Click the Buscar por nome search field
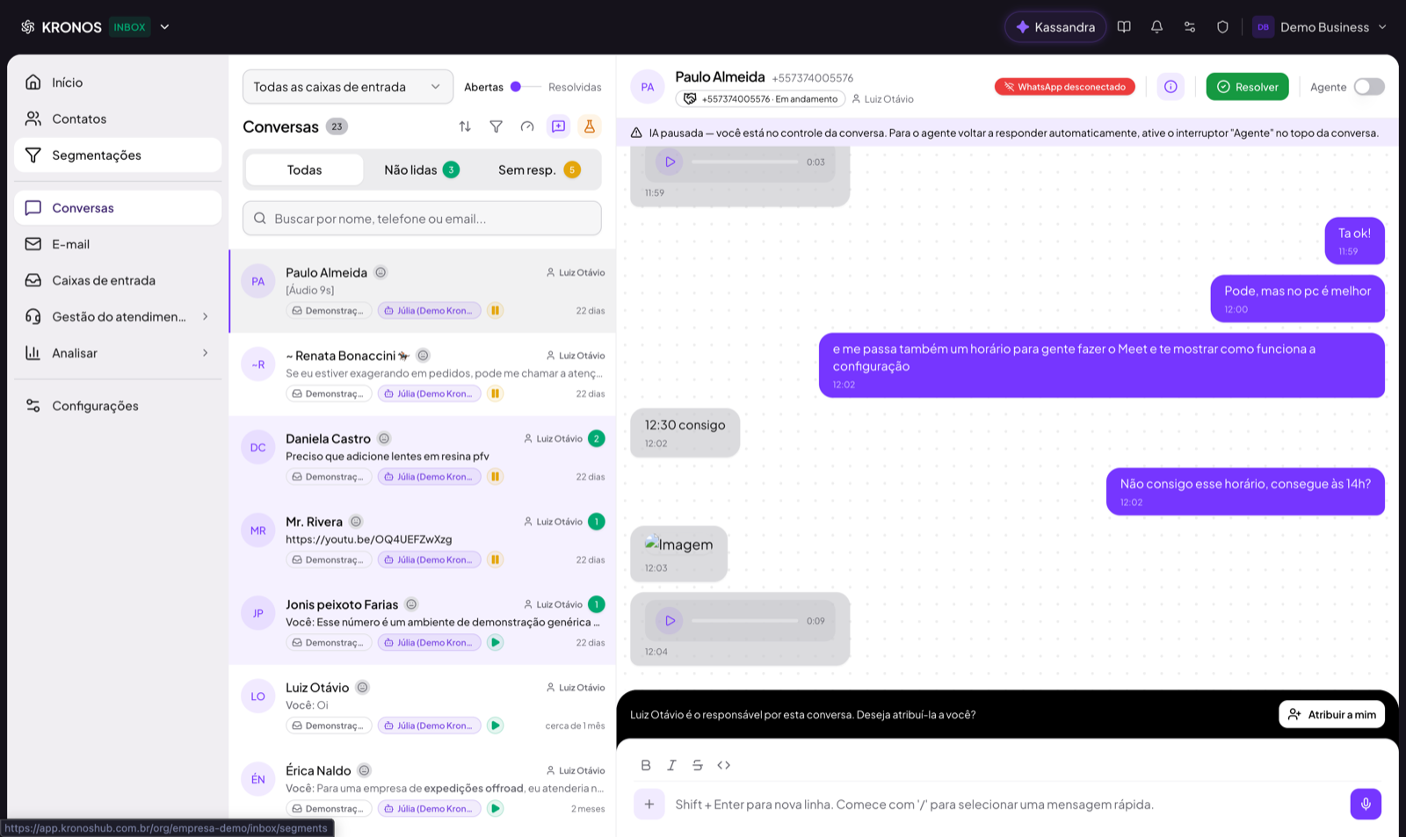 tap(422, 219)
